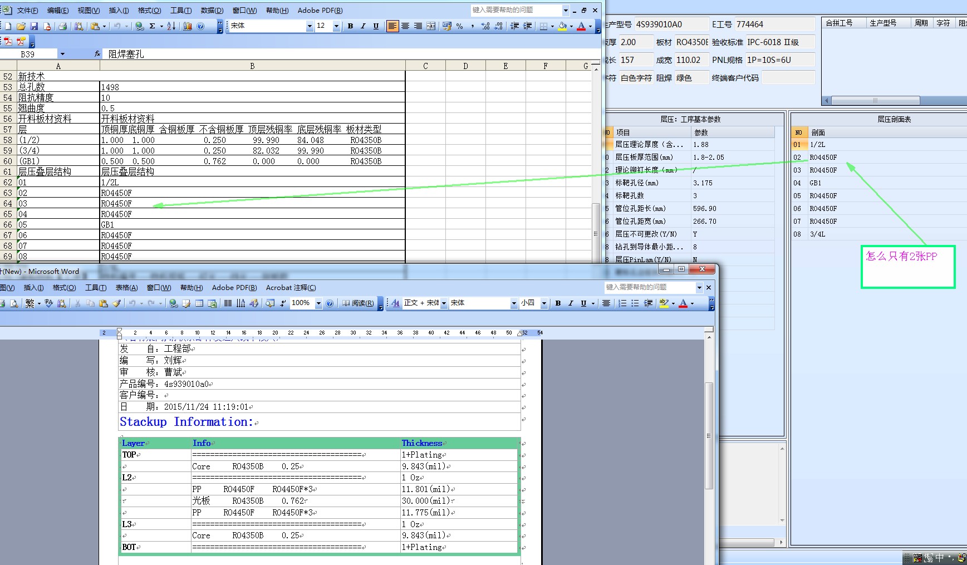Click Excel Fill Color paint bucket

(x=562, y=26)
